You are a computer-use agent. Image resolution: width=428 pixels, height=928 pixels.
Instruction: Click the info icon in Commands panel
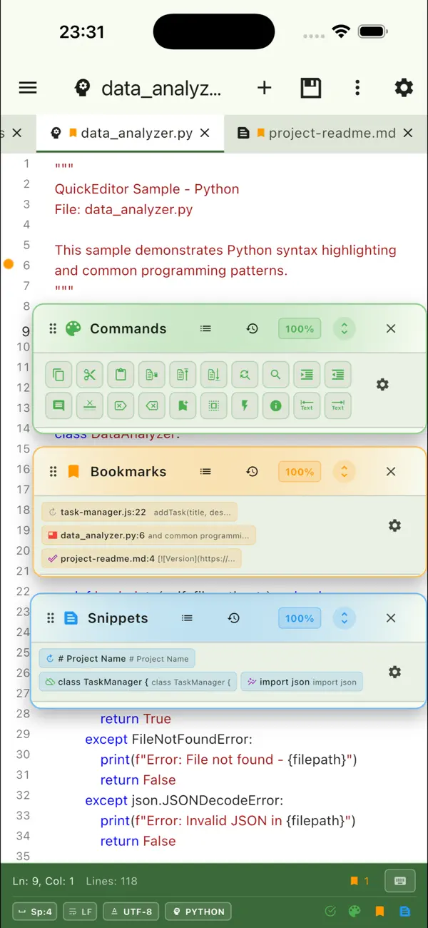275,405
